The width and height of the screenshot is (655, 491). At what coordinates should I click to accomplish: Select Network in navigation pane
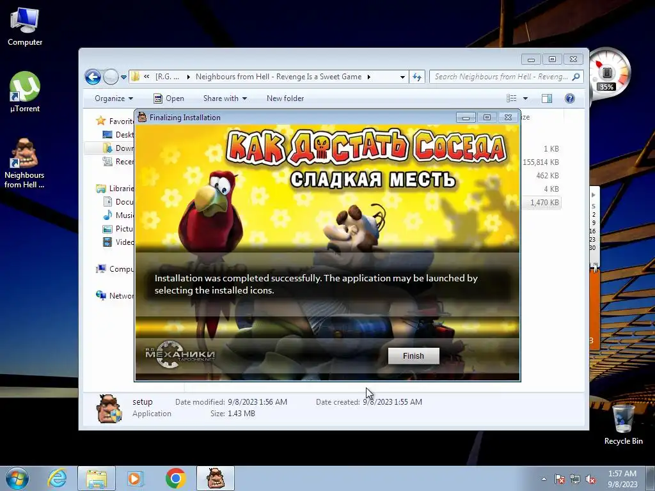115,295
